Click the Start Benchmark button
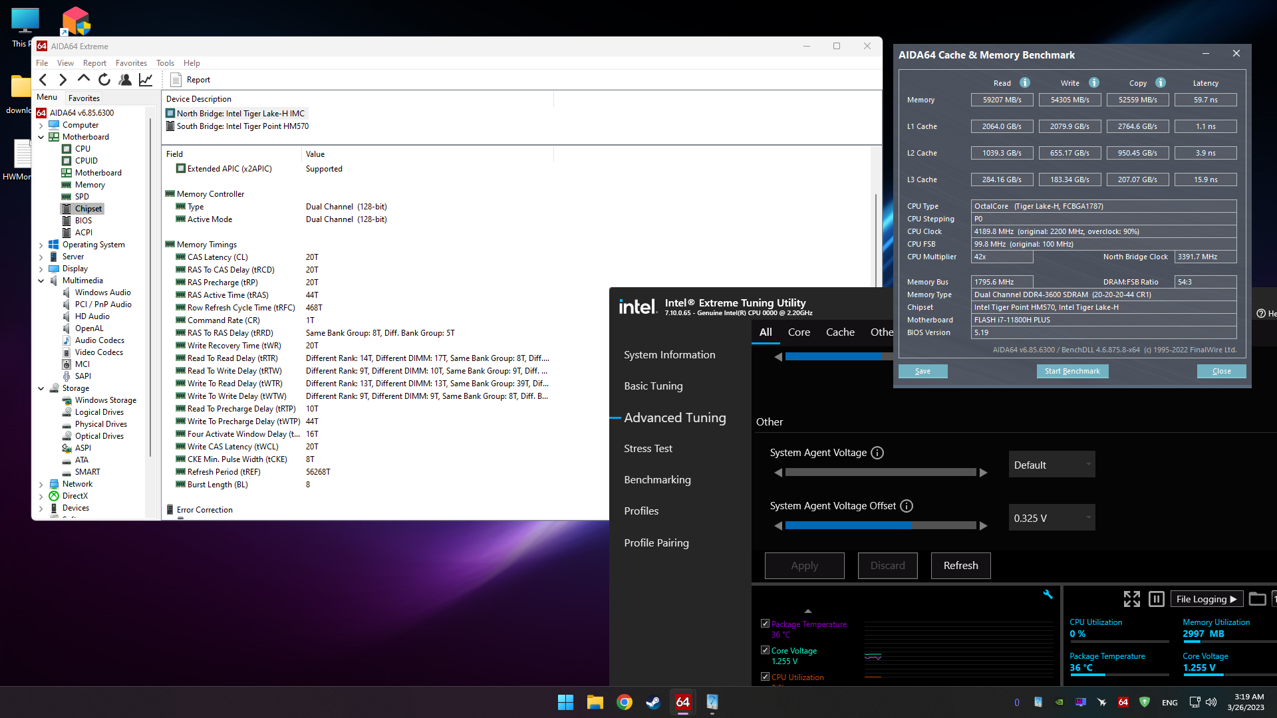Viewport: 1277px width, 718px height. (1072, 371)
